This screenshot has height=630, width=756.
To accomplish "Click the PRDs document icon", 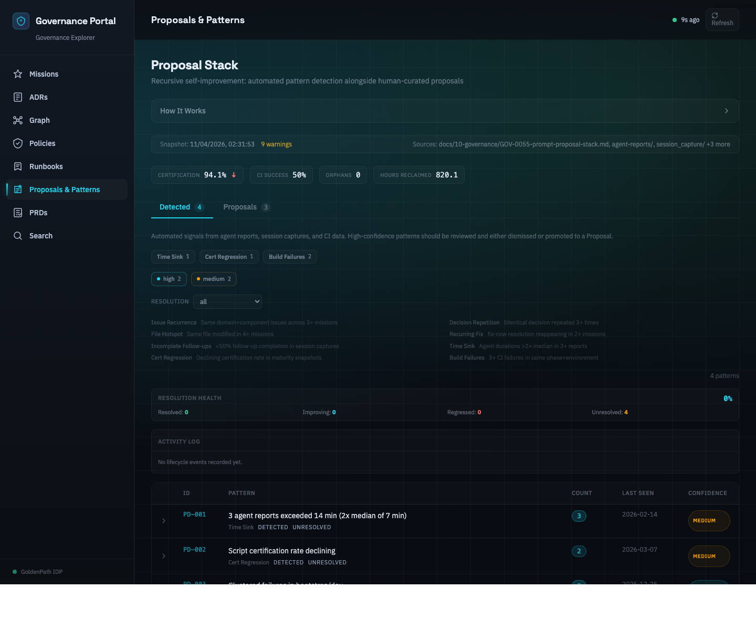I will (17, 213).
